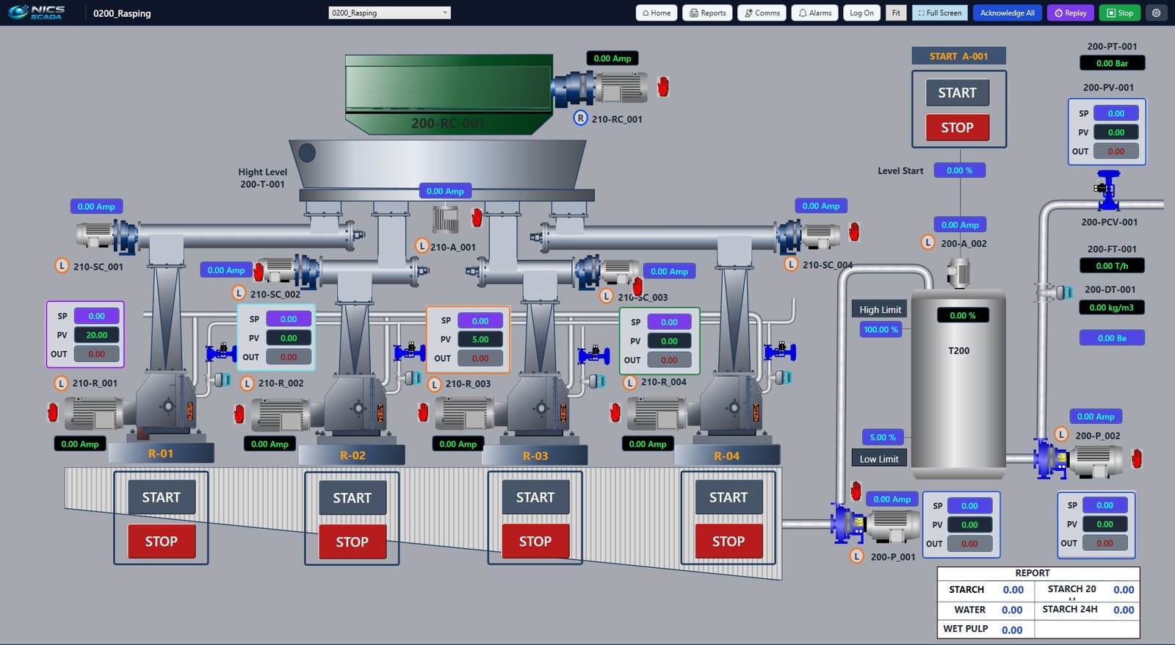The width and height of the screenshot is (1175, 645).
Task: Stop rasper R-01
Action: (161, 541)
